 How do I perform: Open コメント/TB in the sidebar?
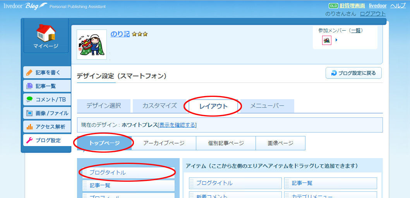(x=47, y=100)
